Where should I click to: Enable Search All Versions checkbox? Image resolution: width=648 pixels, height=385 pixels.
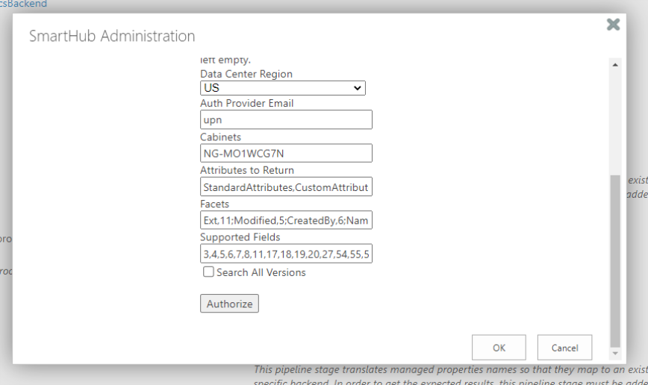pyautogui.click(x=208, y=272)
